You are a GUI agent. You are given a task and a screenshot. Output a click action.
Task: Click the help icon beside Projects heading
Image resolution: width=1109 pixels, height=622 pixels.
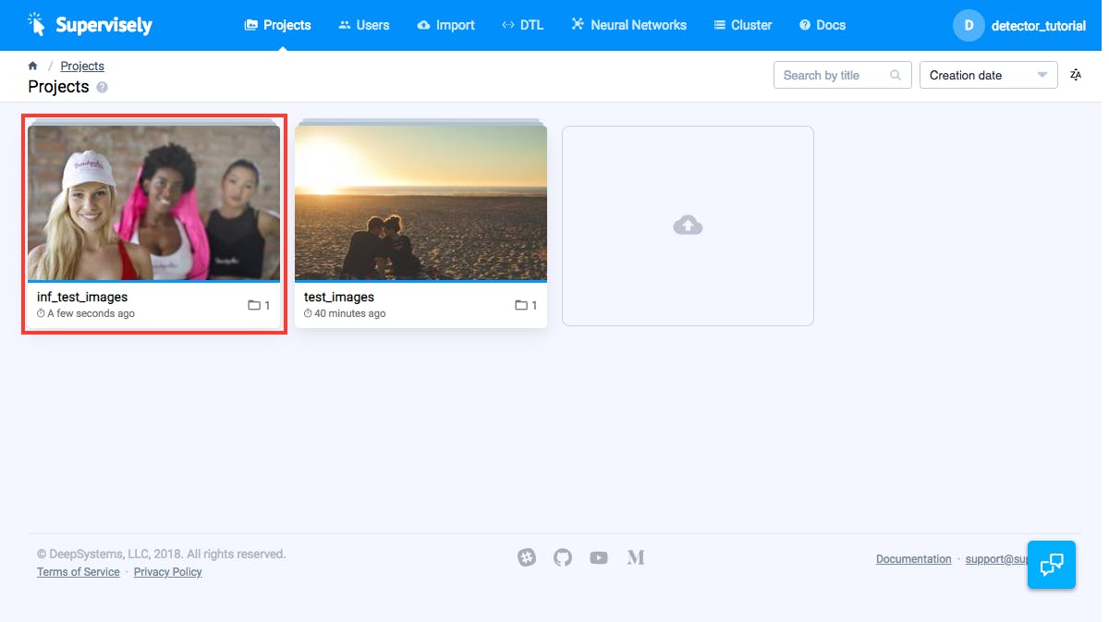102,88
